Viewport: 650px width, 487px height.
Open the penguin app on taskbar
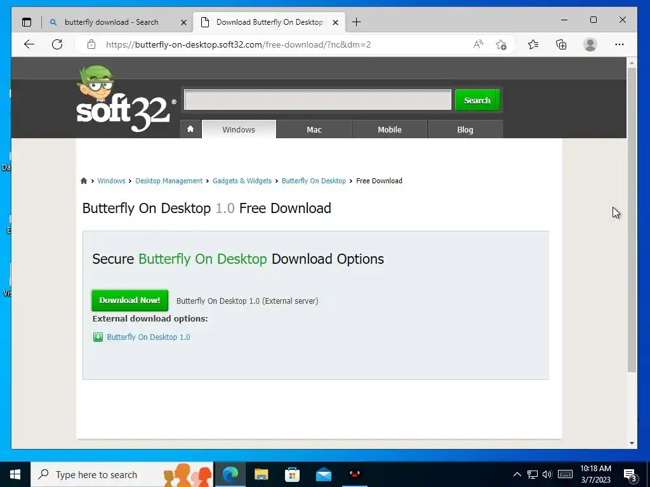[x=354, y=474]
